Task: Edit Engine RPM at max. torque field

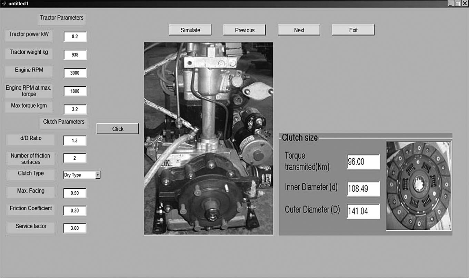Action: 75,91
